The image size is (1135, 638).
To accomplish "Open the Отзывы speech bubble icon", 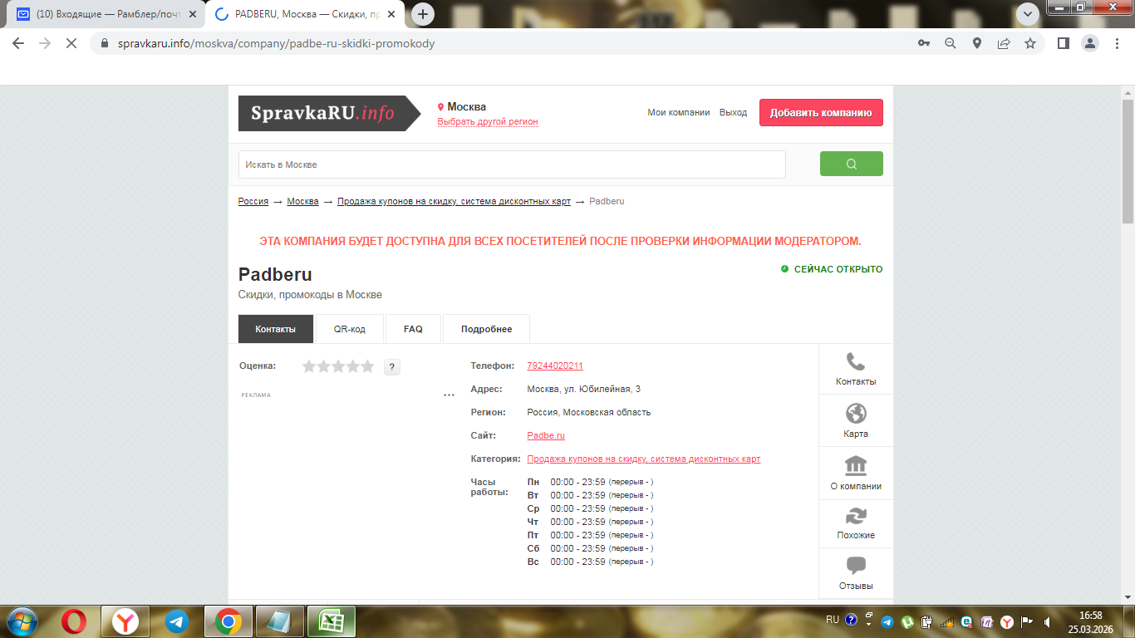I will click(x=856, y=566).
